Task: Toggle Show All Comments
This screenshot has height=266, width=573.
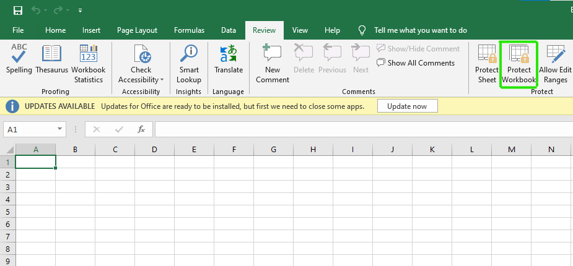Action: [415, 62]
